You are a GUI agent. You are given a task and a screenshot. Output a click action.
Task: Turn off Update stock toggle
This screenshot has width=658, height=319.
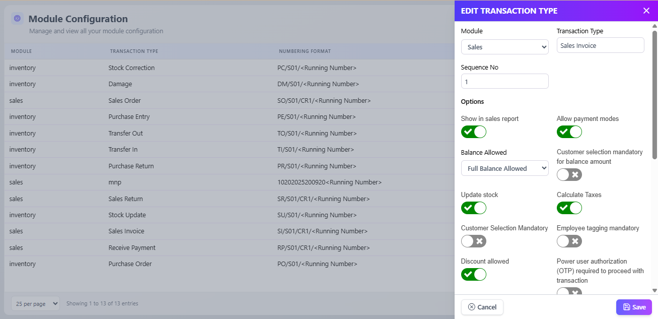pos(473,208)
